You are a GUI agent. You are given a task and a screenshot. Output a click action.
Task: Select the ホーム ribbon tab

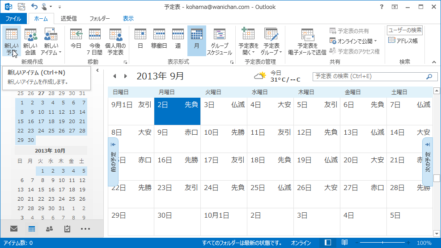41,19
